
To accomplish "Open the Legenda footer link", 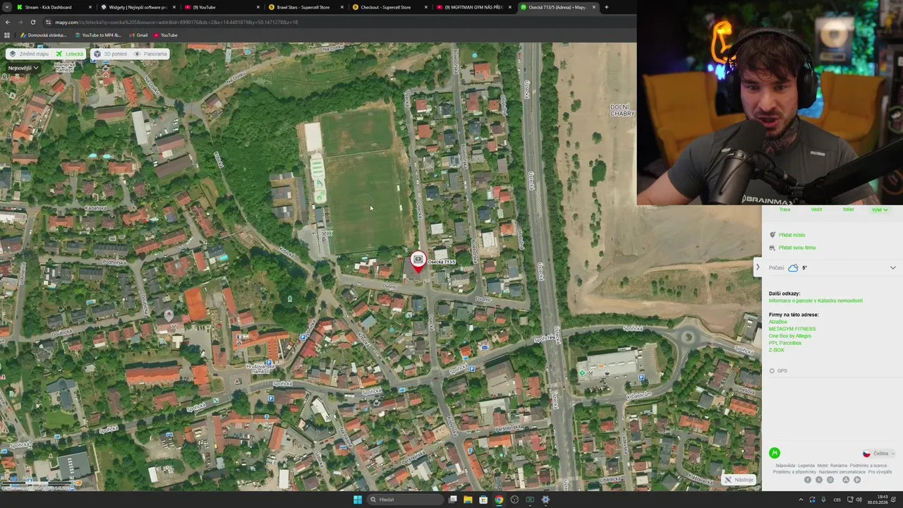I will [x=806, y=466].
